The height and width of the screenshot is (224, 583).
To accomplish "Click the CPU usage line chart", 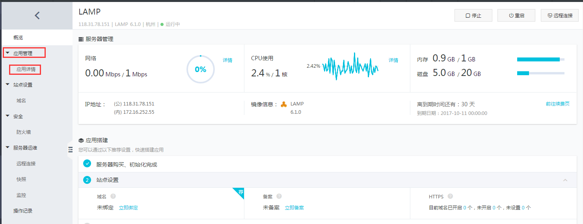I will pos(350,66).
